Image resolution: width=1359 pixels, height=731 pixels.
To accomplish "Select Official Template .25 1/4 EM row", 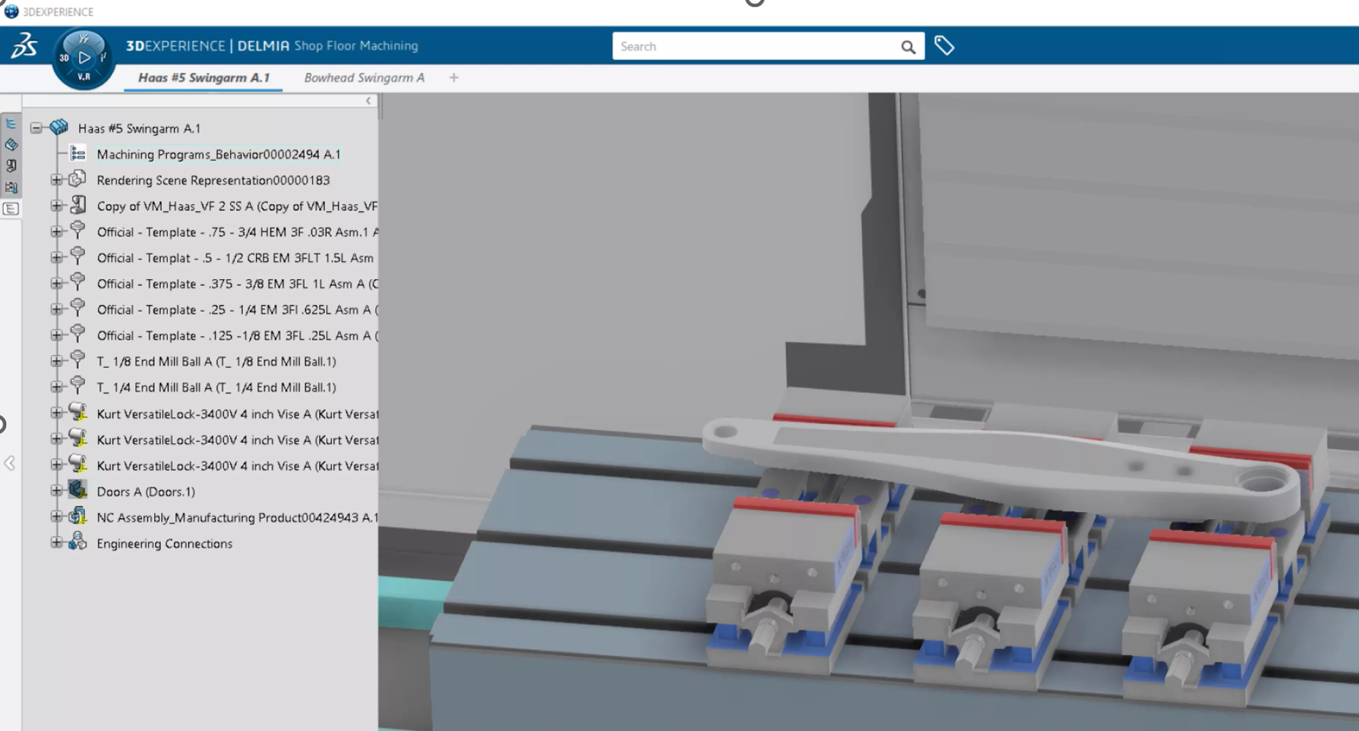I will [x=237, y=309].
